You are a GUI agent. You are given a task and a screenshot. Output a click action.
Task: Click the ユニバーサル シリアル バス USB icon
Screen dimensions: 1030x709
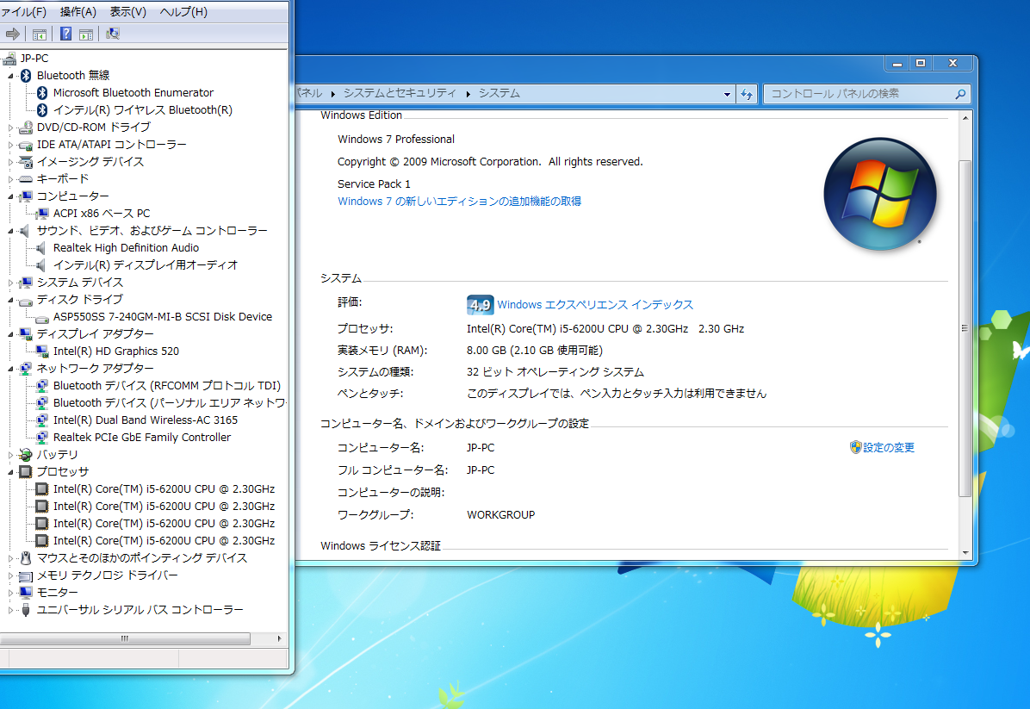(x=26, y=610)
